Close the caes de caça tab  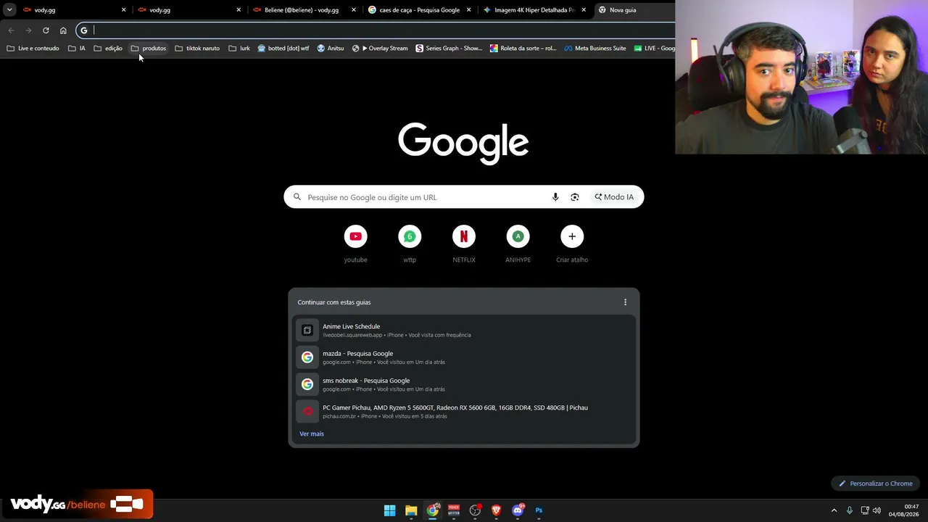click(468, 10)
